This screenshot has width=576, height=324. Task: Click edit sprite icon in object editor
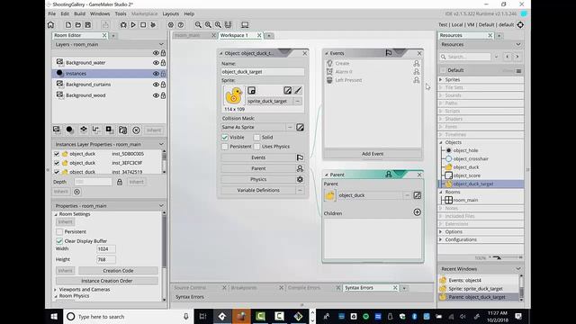288,90
